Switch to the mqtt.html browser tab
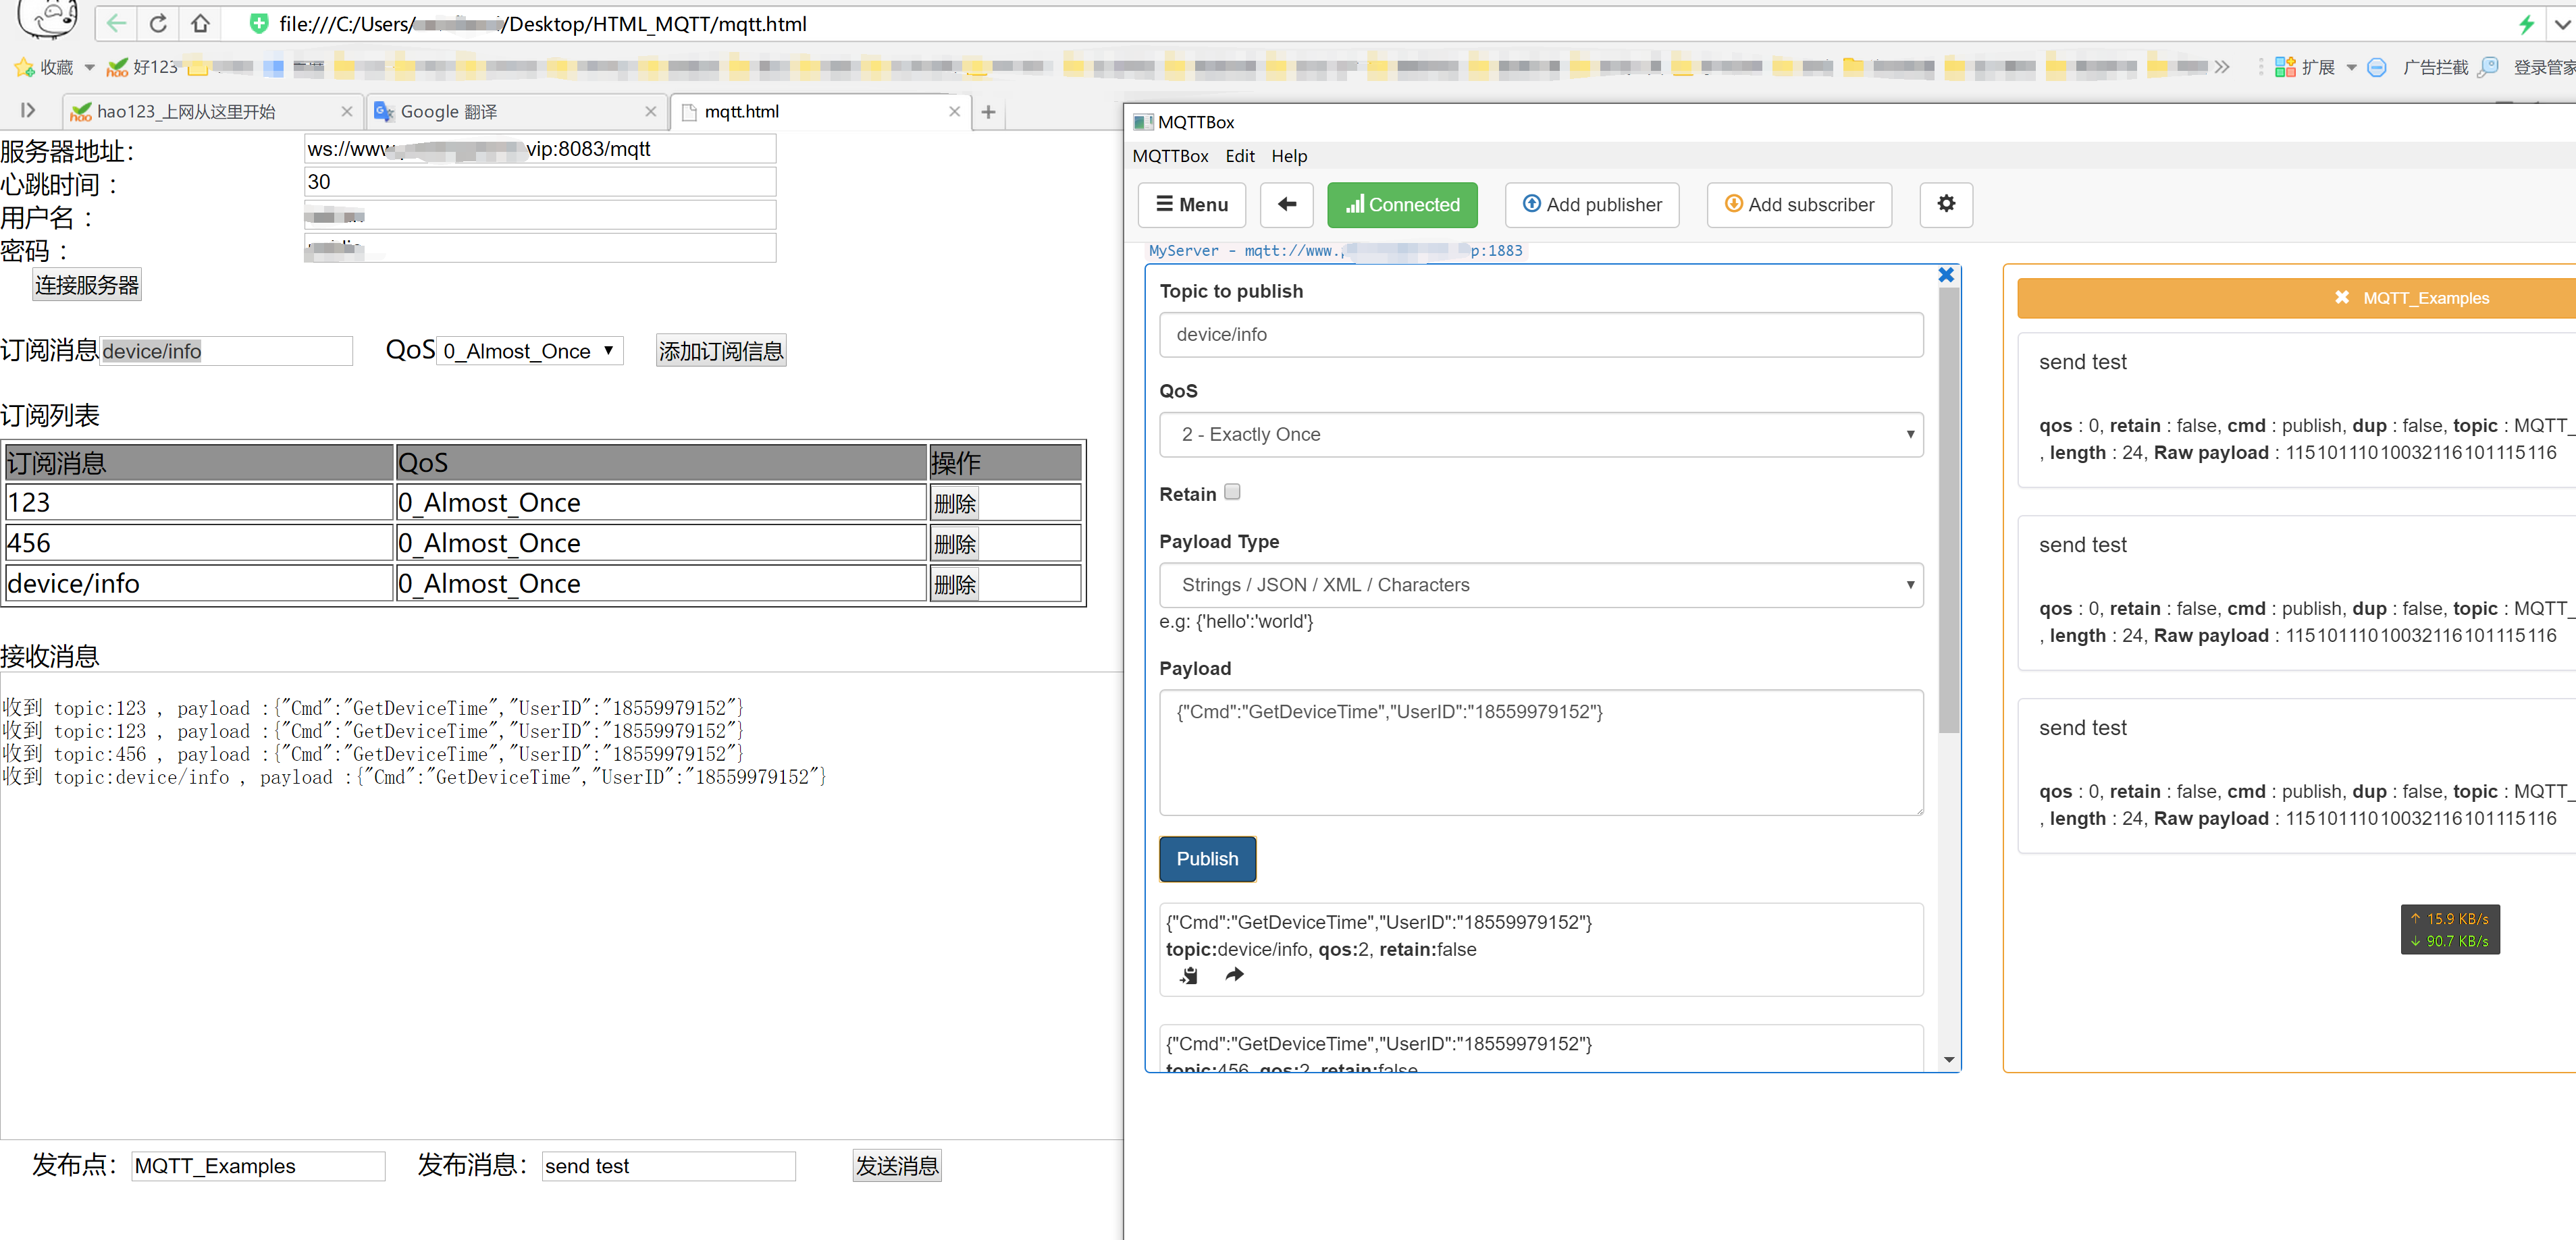 click(740, 111)
